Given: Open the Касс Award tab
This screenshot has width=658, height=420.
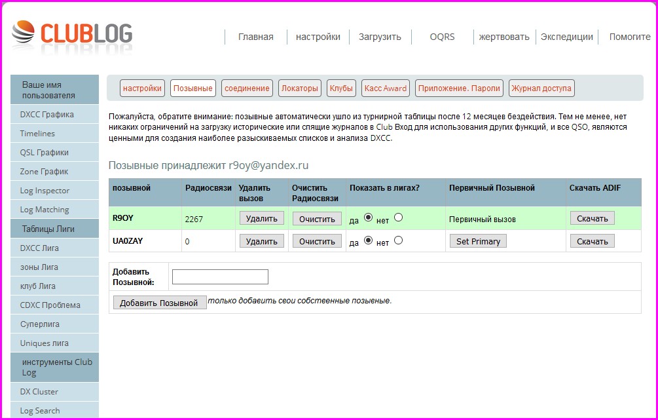Looking at the screenshot, I should point(386,88).
